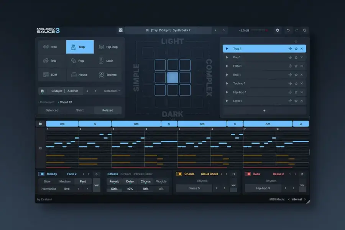The width and height of the screenshot is (345, 230).
Task: Choose the Strict chord fit button
Action: 80,110
